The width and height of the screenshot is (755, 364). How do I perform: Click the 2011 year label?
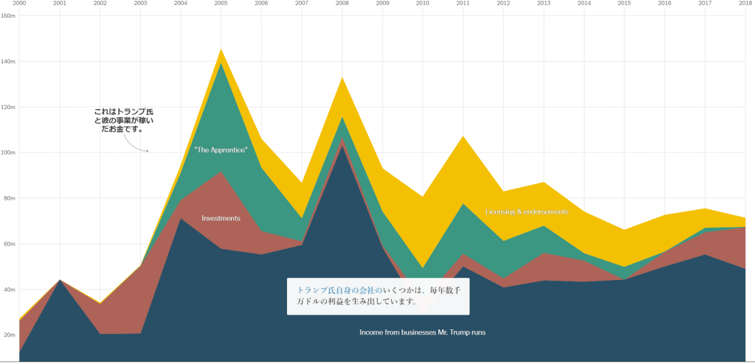[x=463, y=4]
